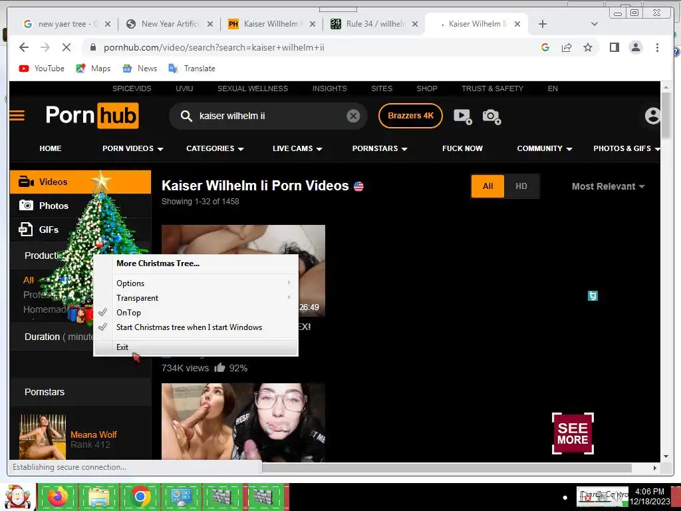Bookmark this page with the star icon

(588, 47)
